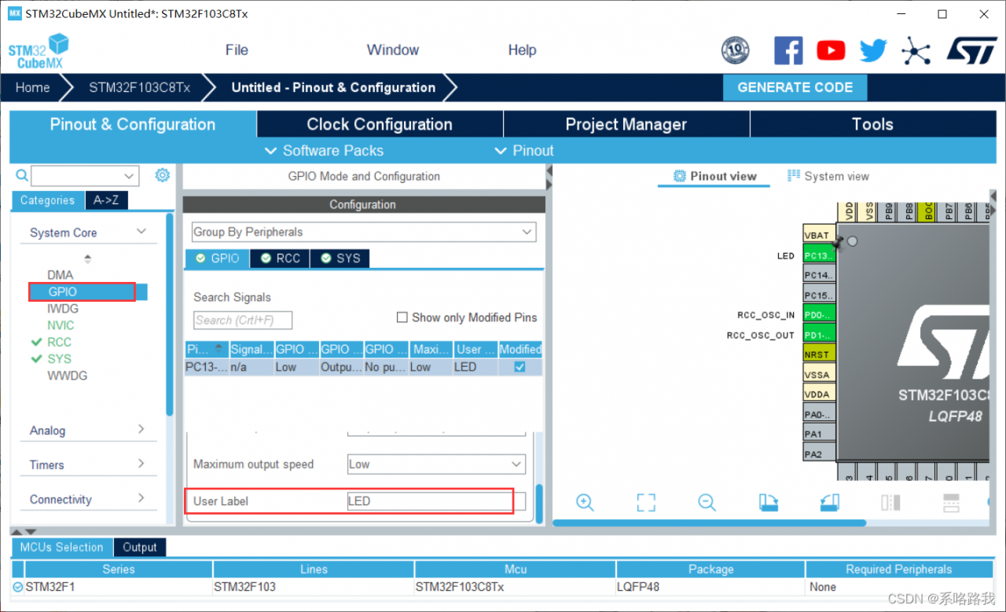Select the PC14 pin on the chip
The height and width of the screenshot is (612, 1006).
click(x=819, y=275)
